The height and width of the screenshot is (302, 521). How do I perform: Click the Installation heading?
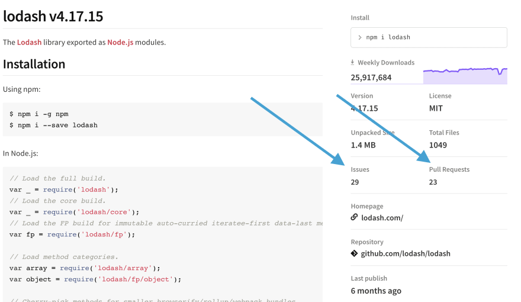(x=34, y=64)
